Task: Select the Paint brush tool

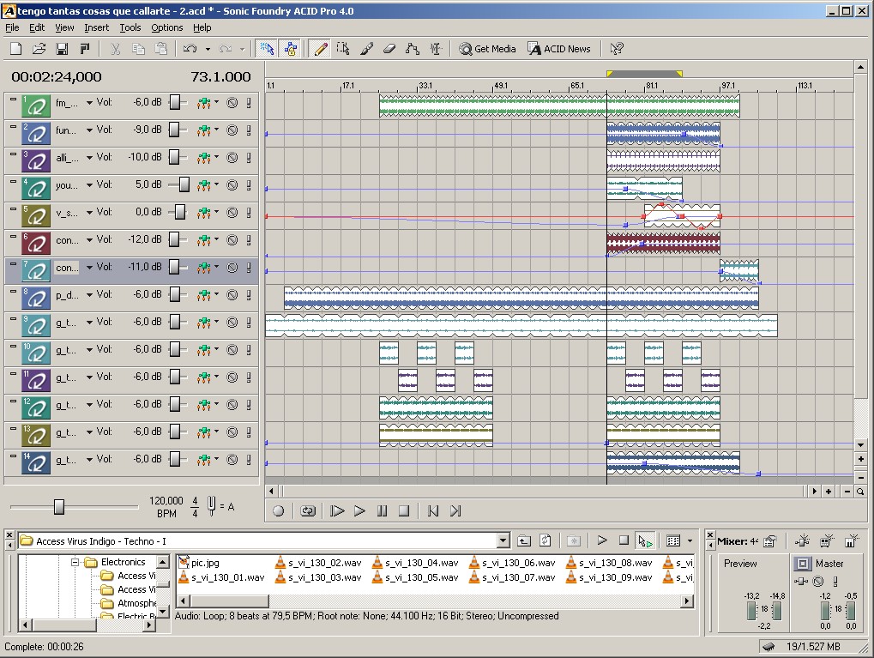Action: click(366, 49)
